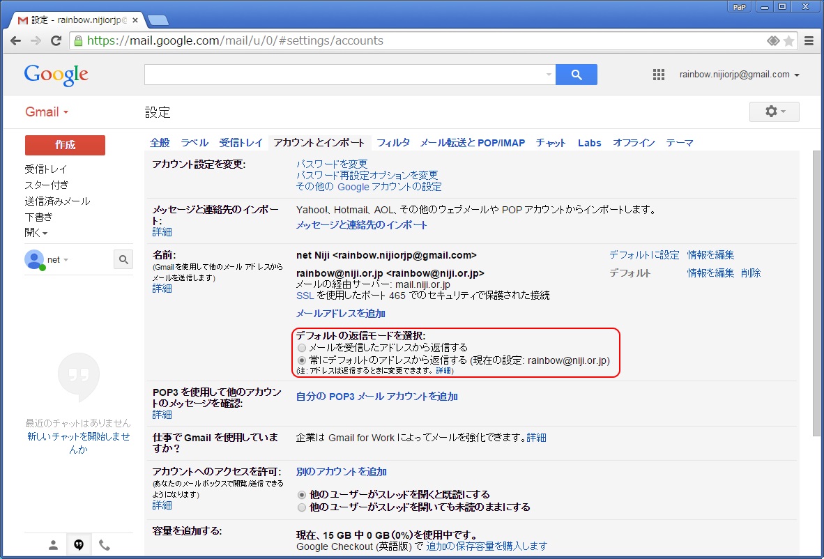Bookmark this page with the star icon
Screen dimensions: 824x559
pos(788,41)
